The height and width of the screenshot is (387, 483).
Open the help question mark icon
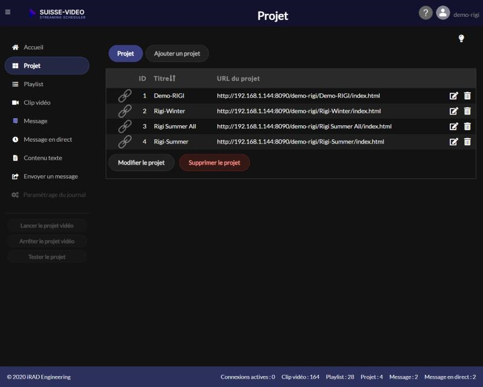tap(426, 13)
